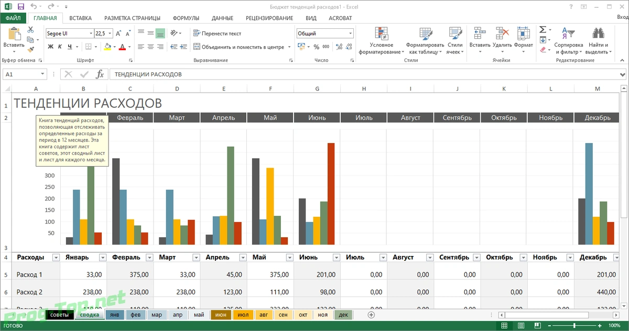Save the workbook with the floppy icon

(20, 6)
